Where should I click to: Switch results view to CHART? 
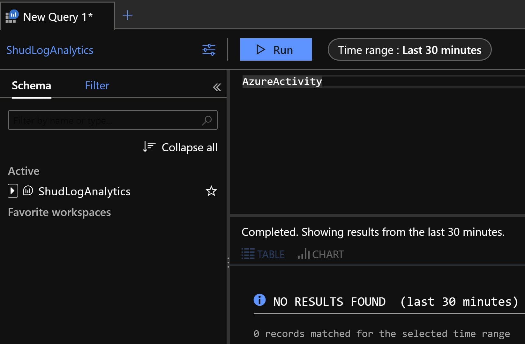coord(321,254)
